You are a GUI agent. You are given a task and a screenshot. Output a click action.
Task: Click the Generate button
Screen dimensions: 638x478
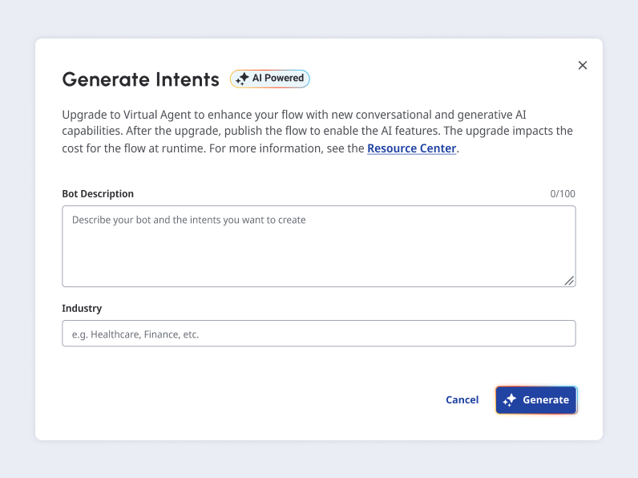(536, 400)
